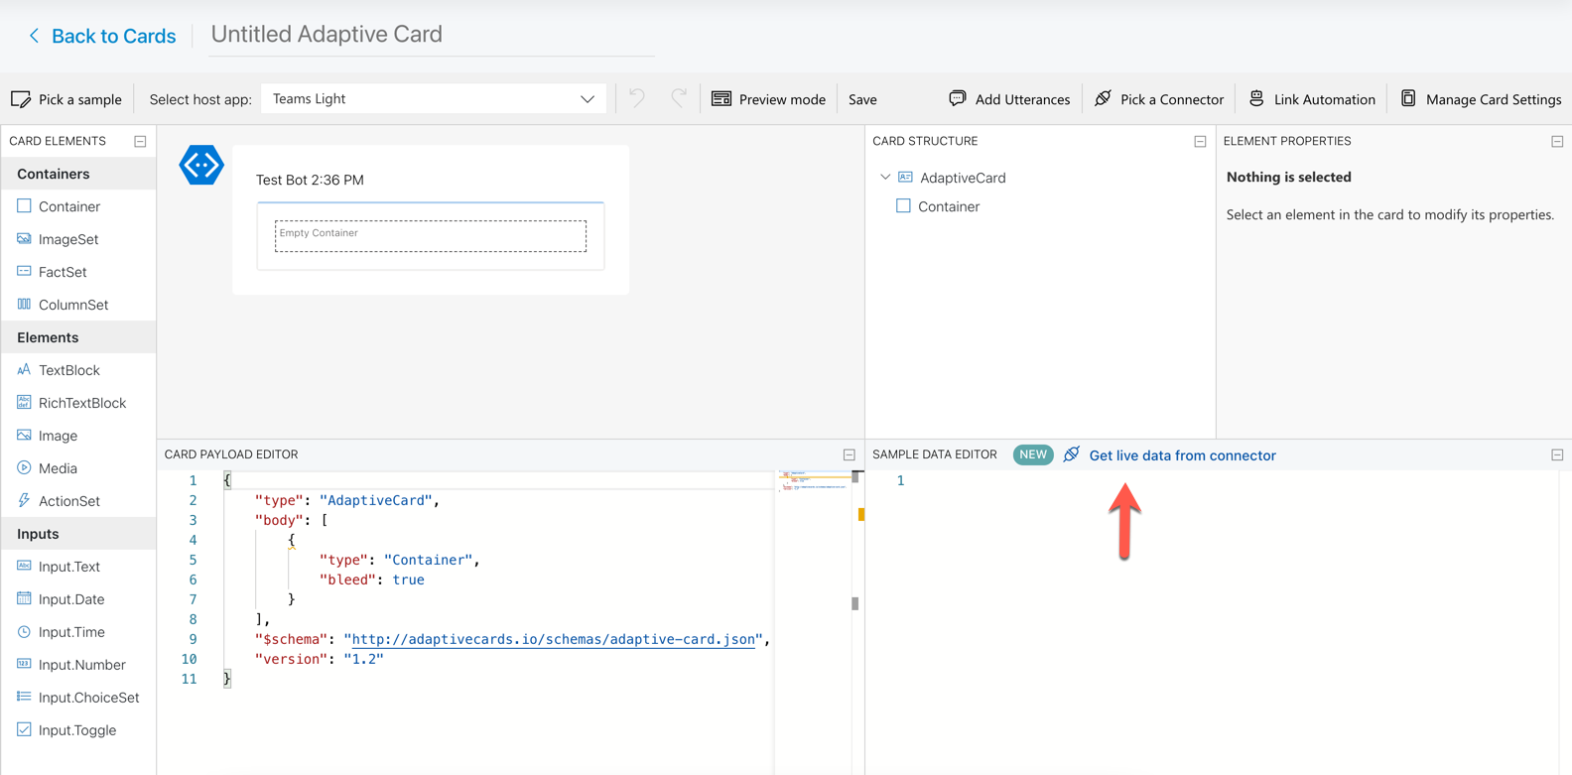The height and width of the screenshot is (775, 1572).
Task: Edit the Untitled Adaptive Card title
Action: 432,35
